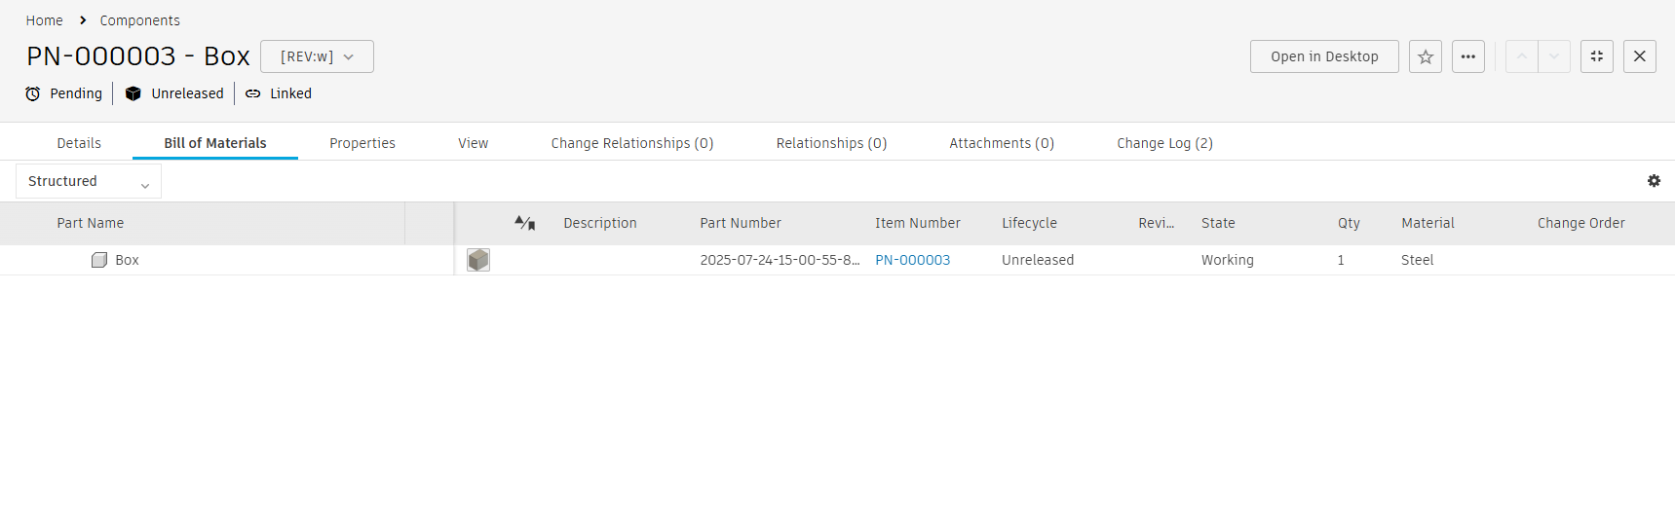
Task: Open the Change Log tab
Action: click(x=1164, y=143)
